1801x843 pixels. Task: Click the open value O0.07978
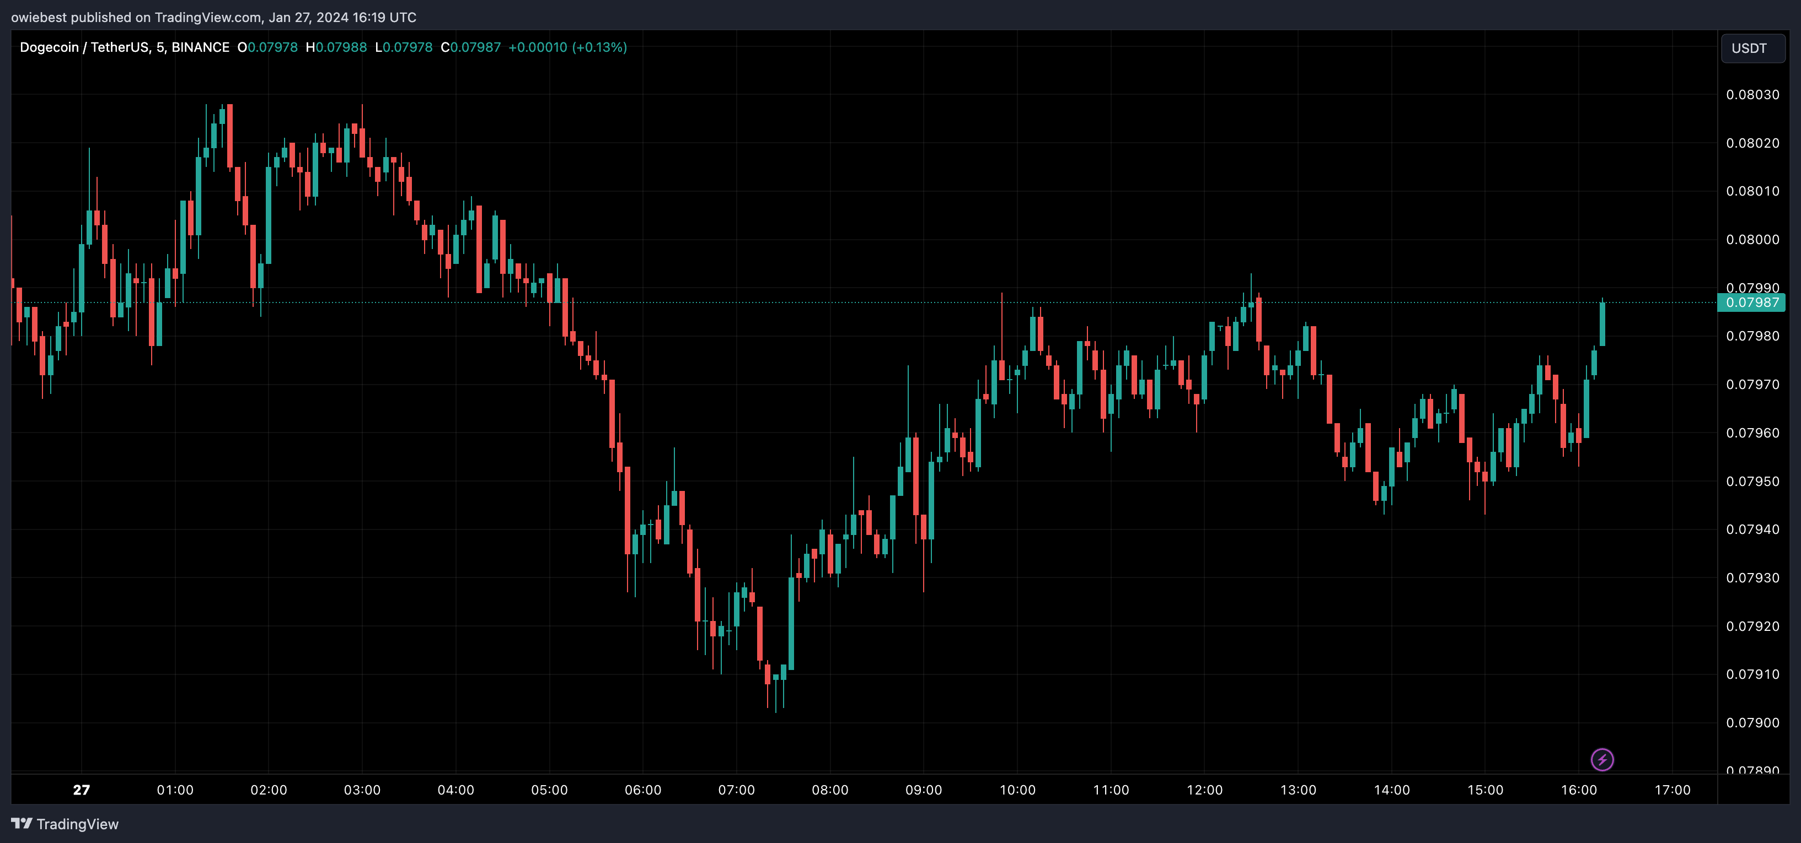[268, 47]
